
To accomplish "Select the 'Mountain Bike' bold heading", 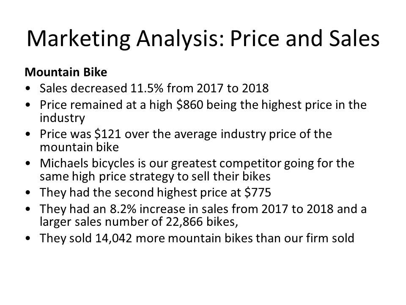I will click(66, 72).
